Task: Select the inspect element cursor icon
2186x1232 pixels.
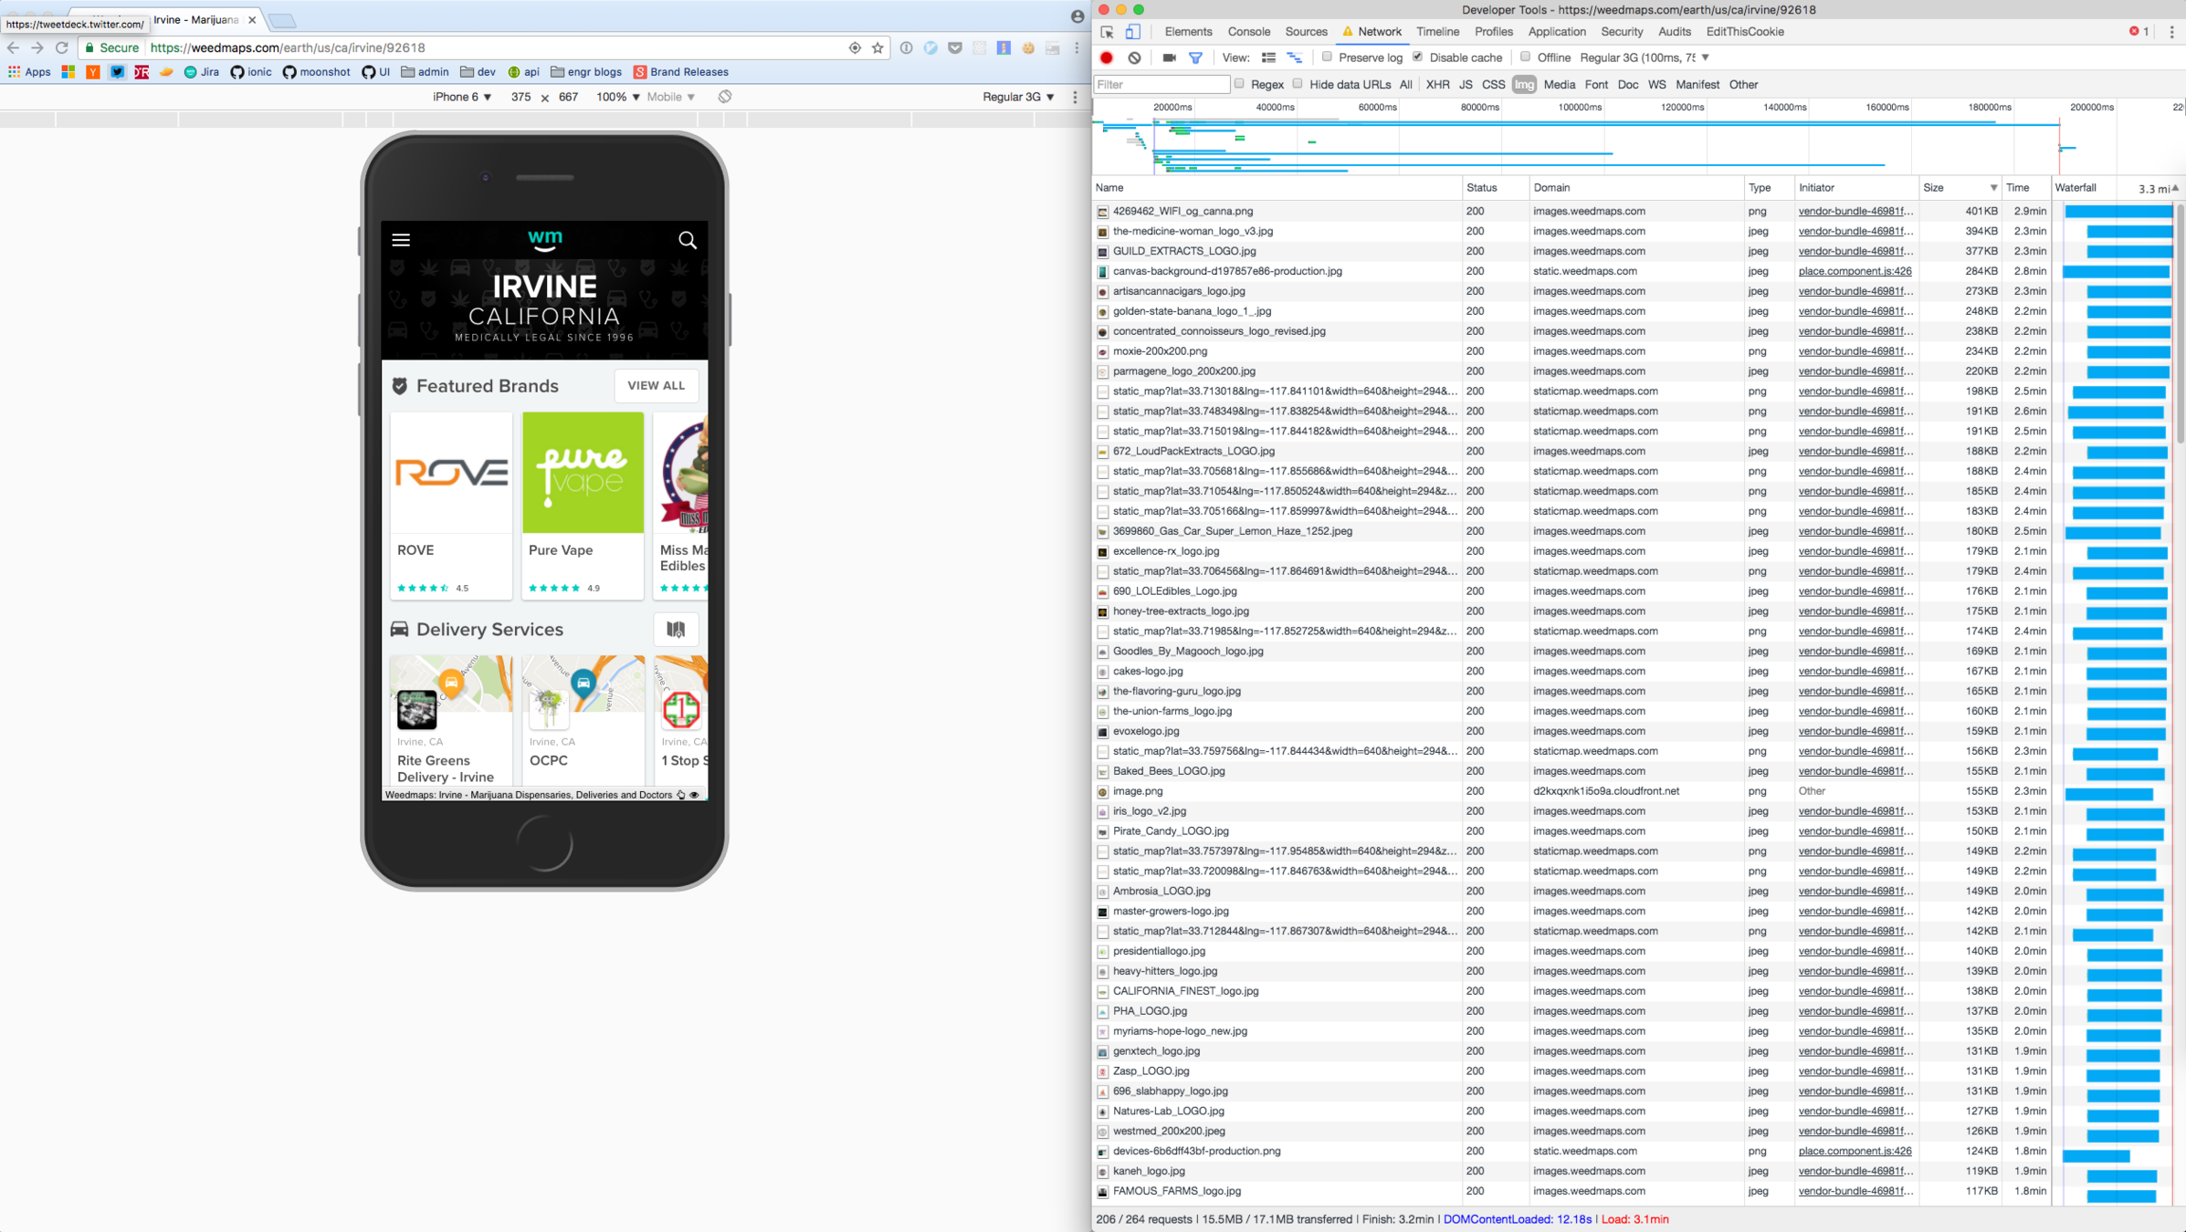Action: 1108,32
